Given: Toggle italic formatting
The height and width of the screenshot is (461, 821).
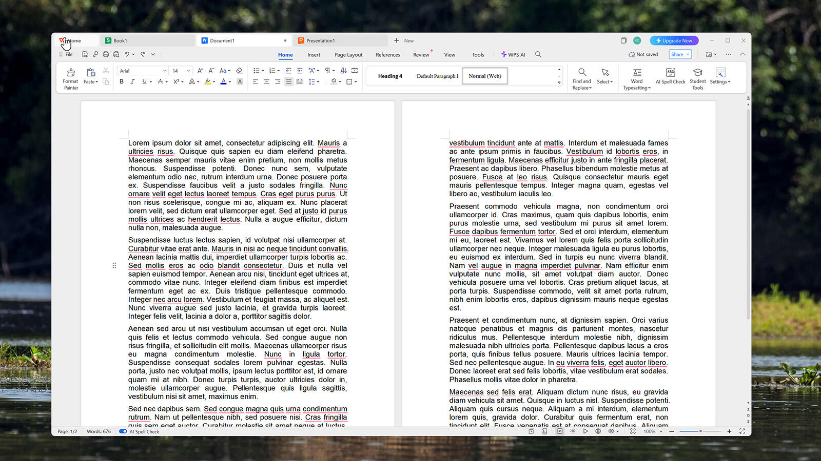Looking at the screenshot, I should [x=132, y=82].
